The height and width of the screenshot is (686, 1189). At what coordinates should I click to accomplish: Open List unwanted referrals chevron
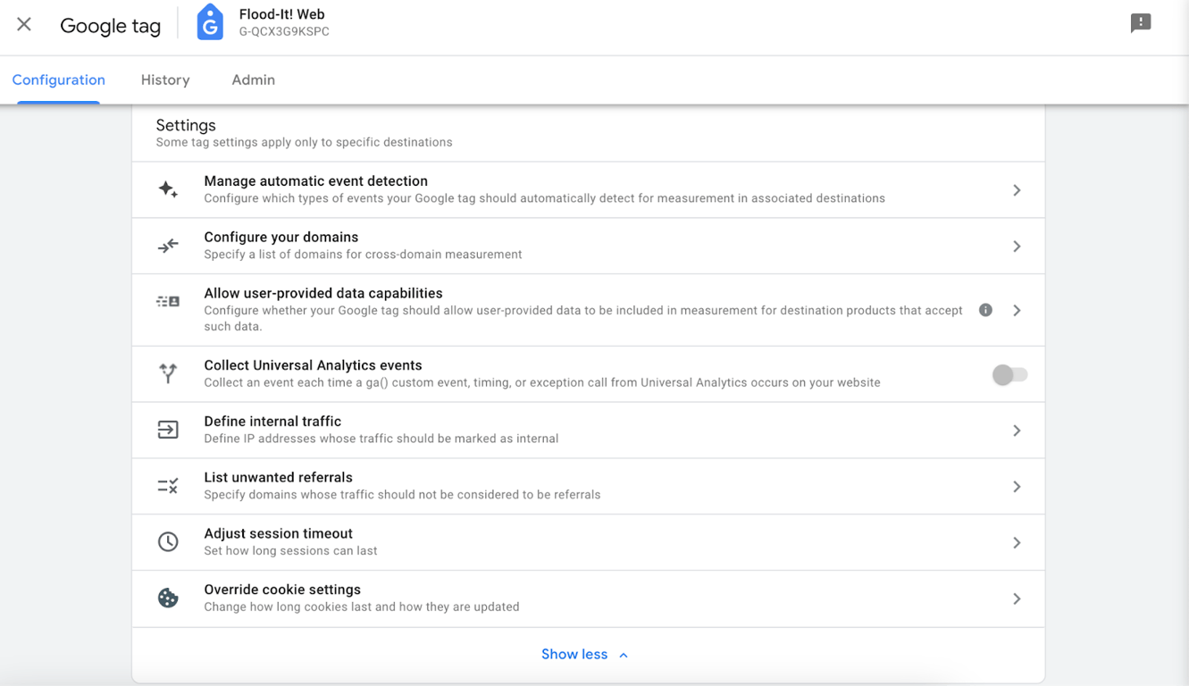pyautogui.click(x=1017, y=487)
